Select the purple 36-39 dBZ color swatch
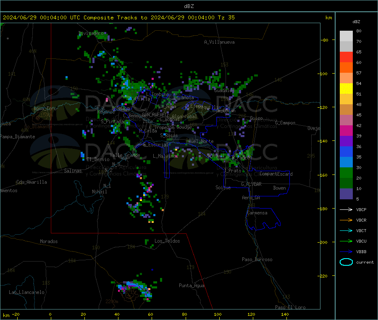Viewport: 378px width, 320px height. point(346,141)
